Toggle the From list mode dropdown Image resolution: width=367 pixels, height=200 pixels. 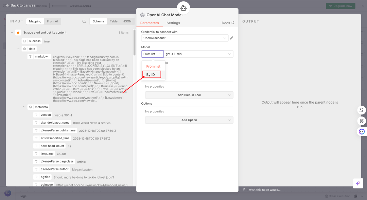[152, 54]
